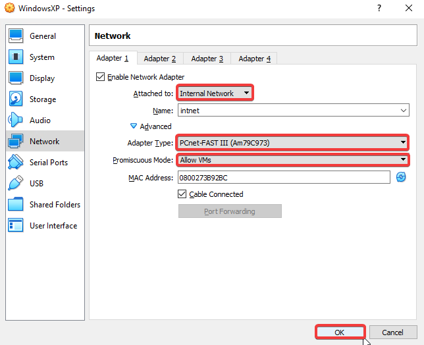Toggle Enable Network Adapter checkbox
Screen dimensions: 424x345
(x=100, y=77)
